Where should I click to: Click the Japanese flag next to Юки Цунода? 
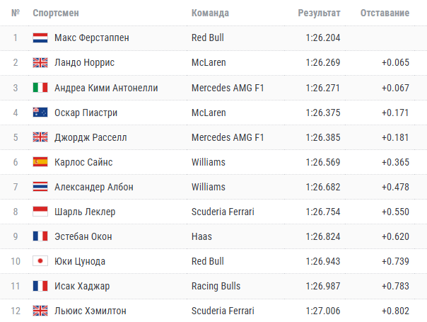pos(40,261)
